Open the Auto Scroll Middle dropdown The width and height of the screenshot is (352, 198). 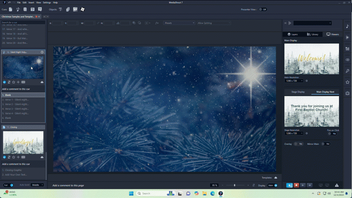pos(37,185)
